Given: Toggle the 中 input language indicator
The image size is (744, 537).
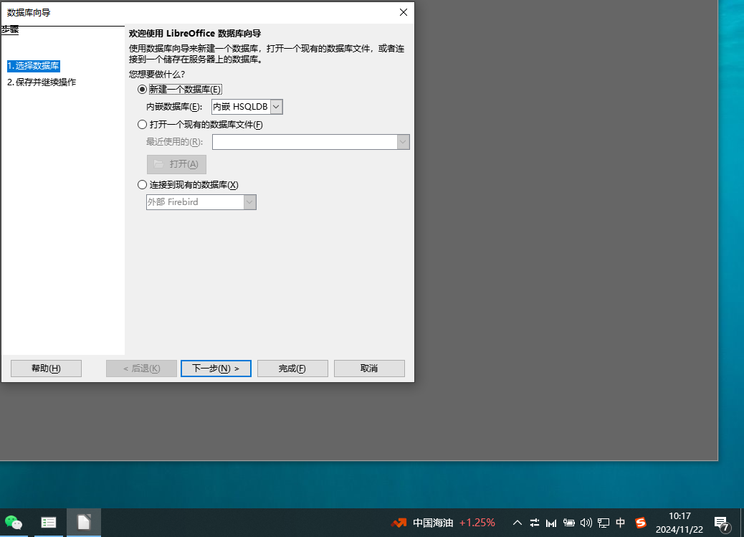Looking at the screenshot, I should (x=620, y=523).
